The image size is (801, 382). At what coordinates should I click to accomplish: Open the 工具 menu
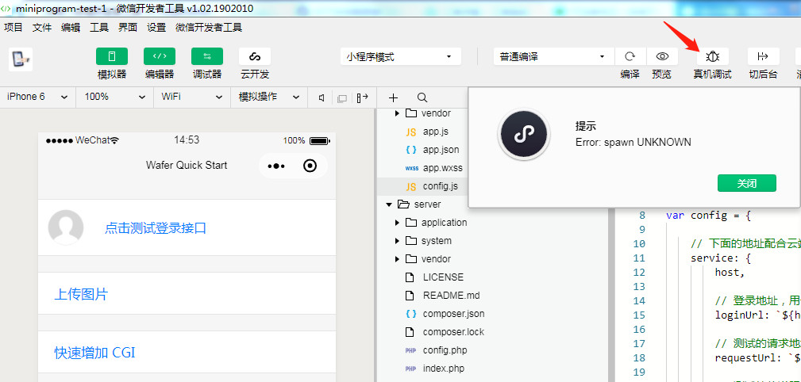99,28
